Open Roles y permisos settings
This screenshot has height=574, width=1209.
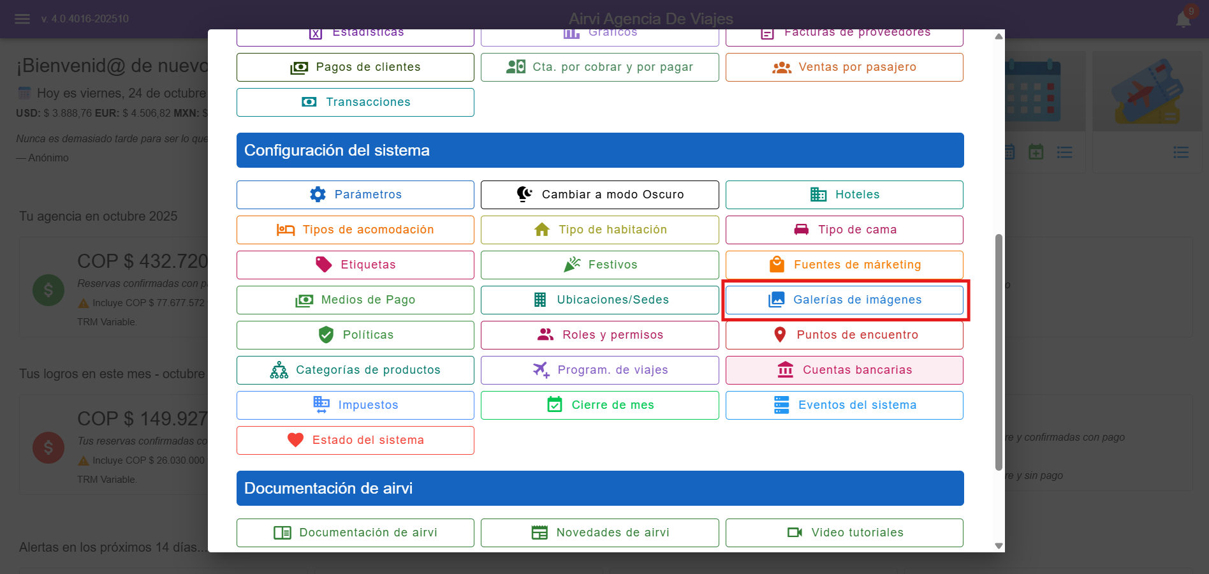599,335
